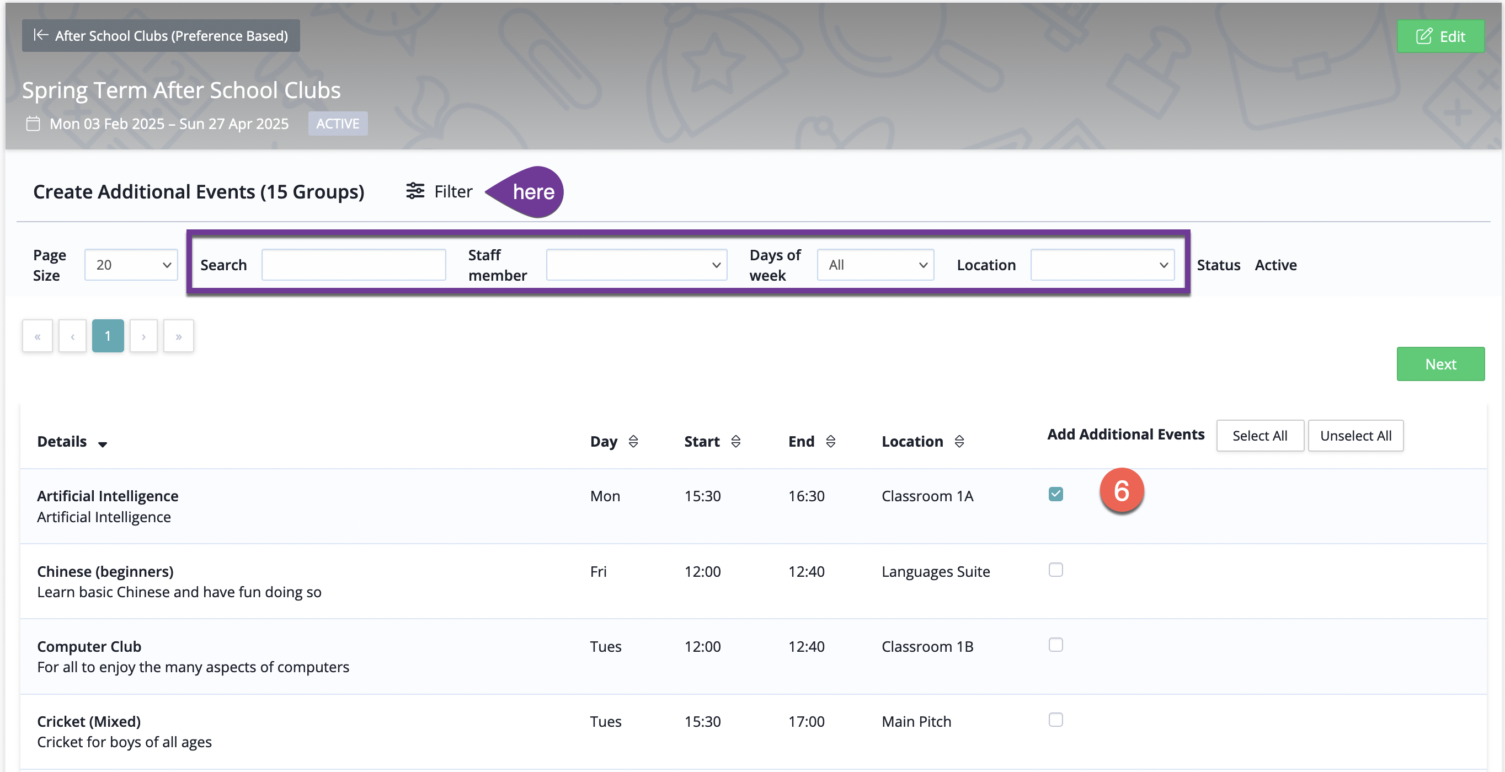This screenshot has width=1505, height=772.
Task: Click into the Search input field
Action: click(x=354, y=265)
